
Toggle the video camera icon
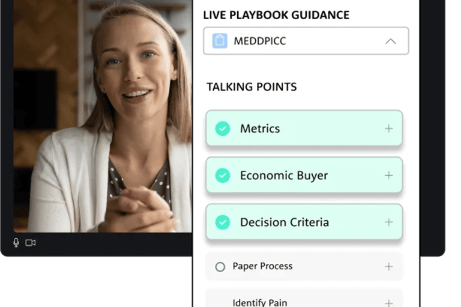click(x=31, y=243)
